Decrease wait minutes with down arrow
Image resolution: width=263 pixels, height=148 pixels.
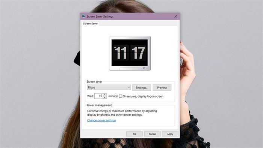click(x=105, y=97)
